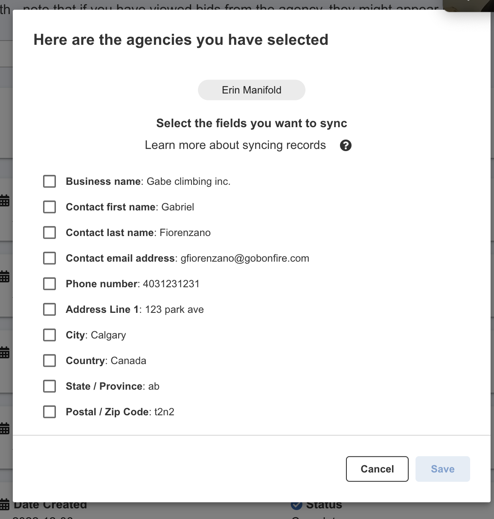Open Learn more about syncing records
Image resolution: width=494 pixels, height=519 pixels.
click(x=235, y=145)
